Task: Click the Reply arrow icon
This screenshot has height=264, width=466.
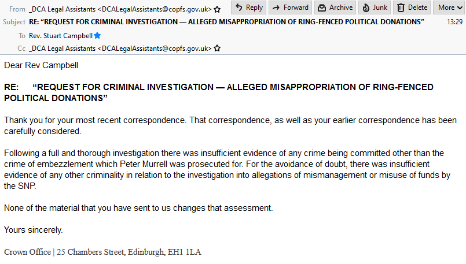Action: coord(239,8)
